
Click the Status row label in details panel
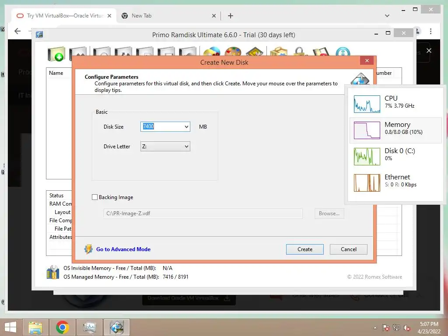coord(56,196)
